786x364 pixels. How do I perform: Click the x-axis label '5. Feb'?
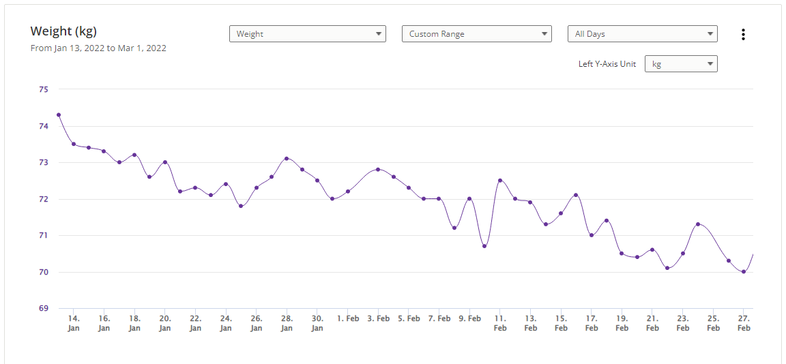pyautogui.click(x=409, y=318)
